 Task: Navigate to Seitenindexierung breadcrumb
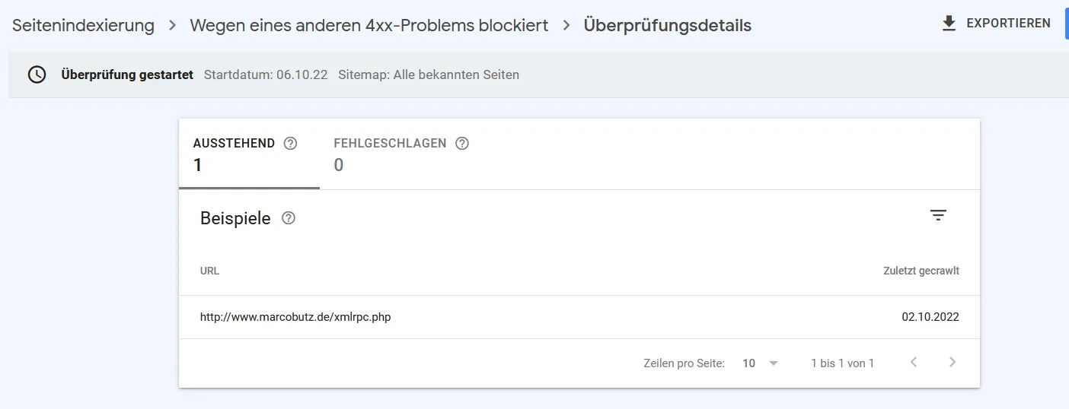[x=83, y=25]
